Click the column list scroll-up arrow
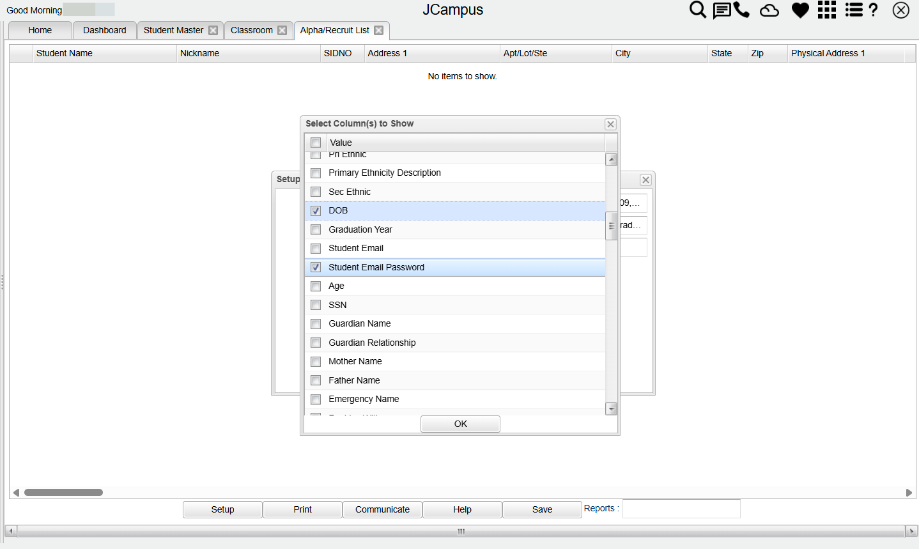 click(x=612, y=159)
